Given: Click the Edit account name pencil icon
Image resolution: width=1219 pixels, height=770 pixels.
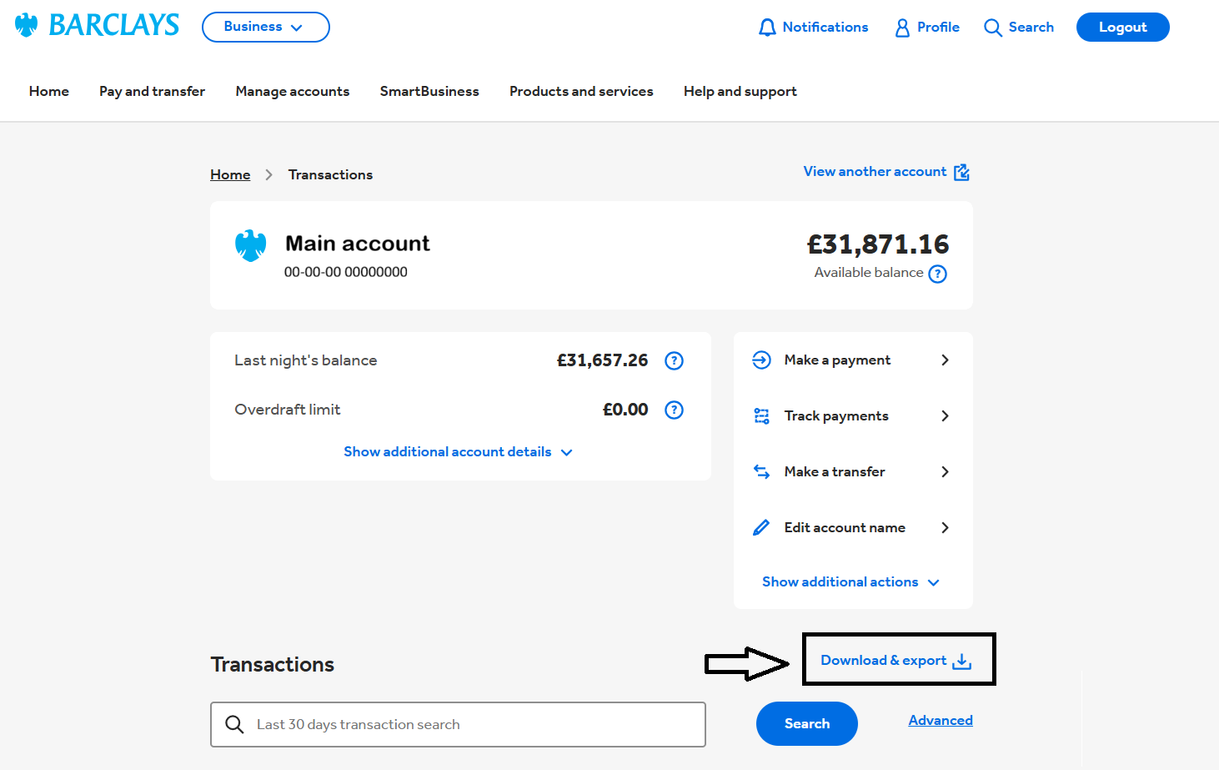Looking at the screenshot, I should (x=761, y=527).
